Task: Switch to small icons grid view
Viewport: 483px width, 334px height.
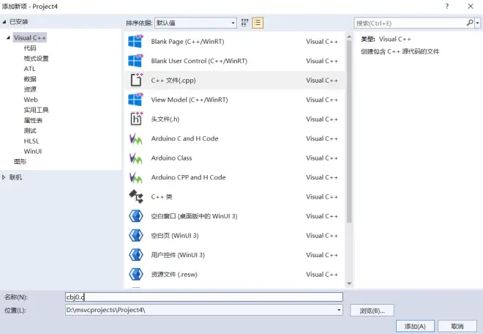Action: (244, 23)
